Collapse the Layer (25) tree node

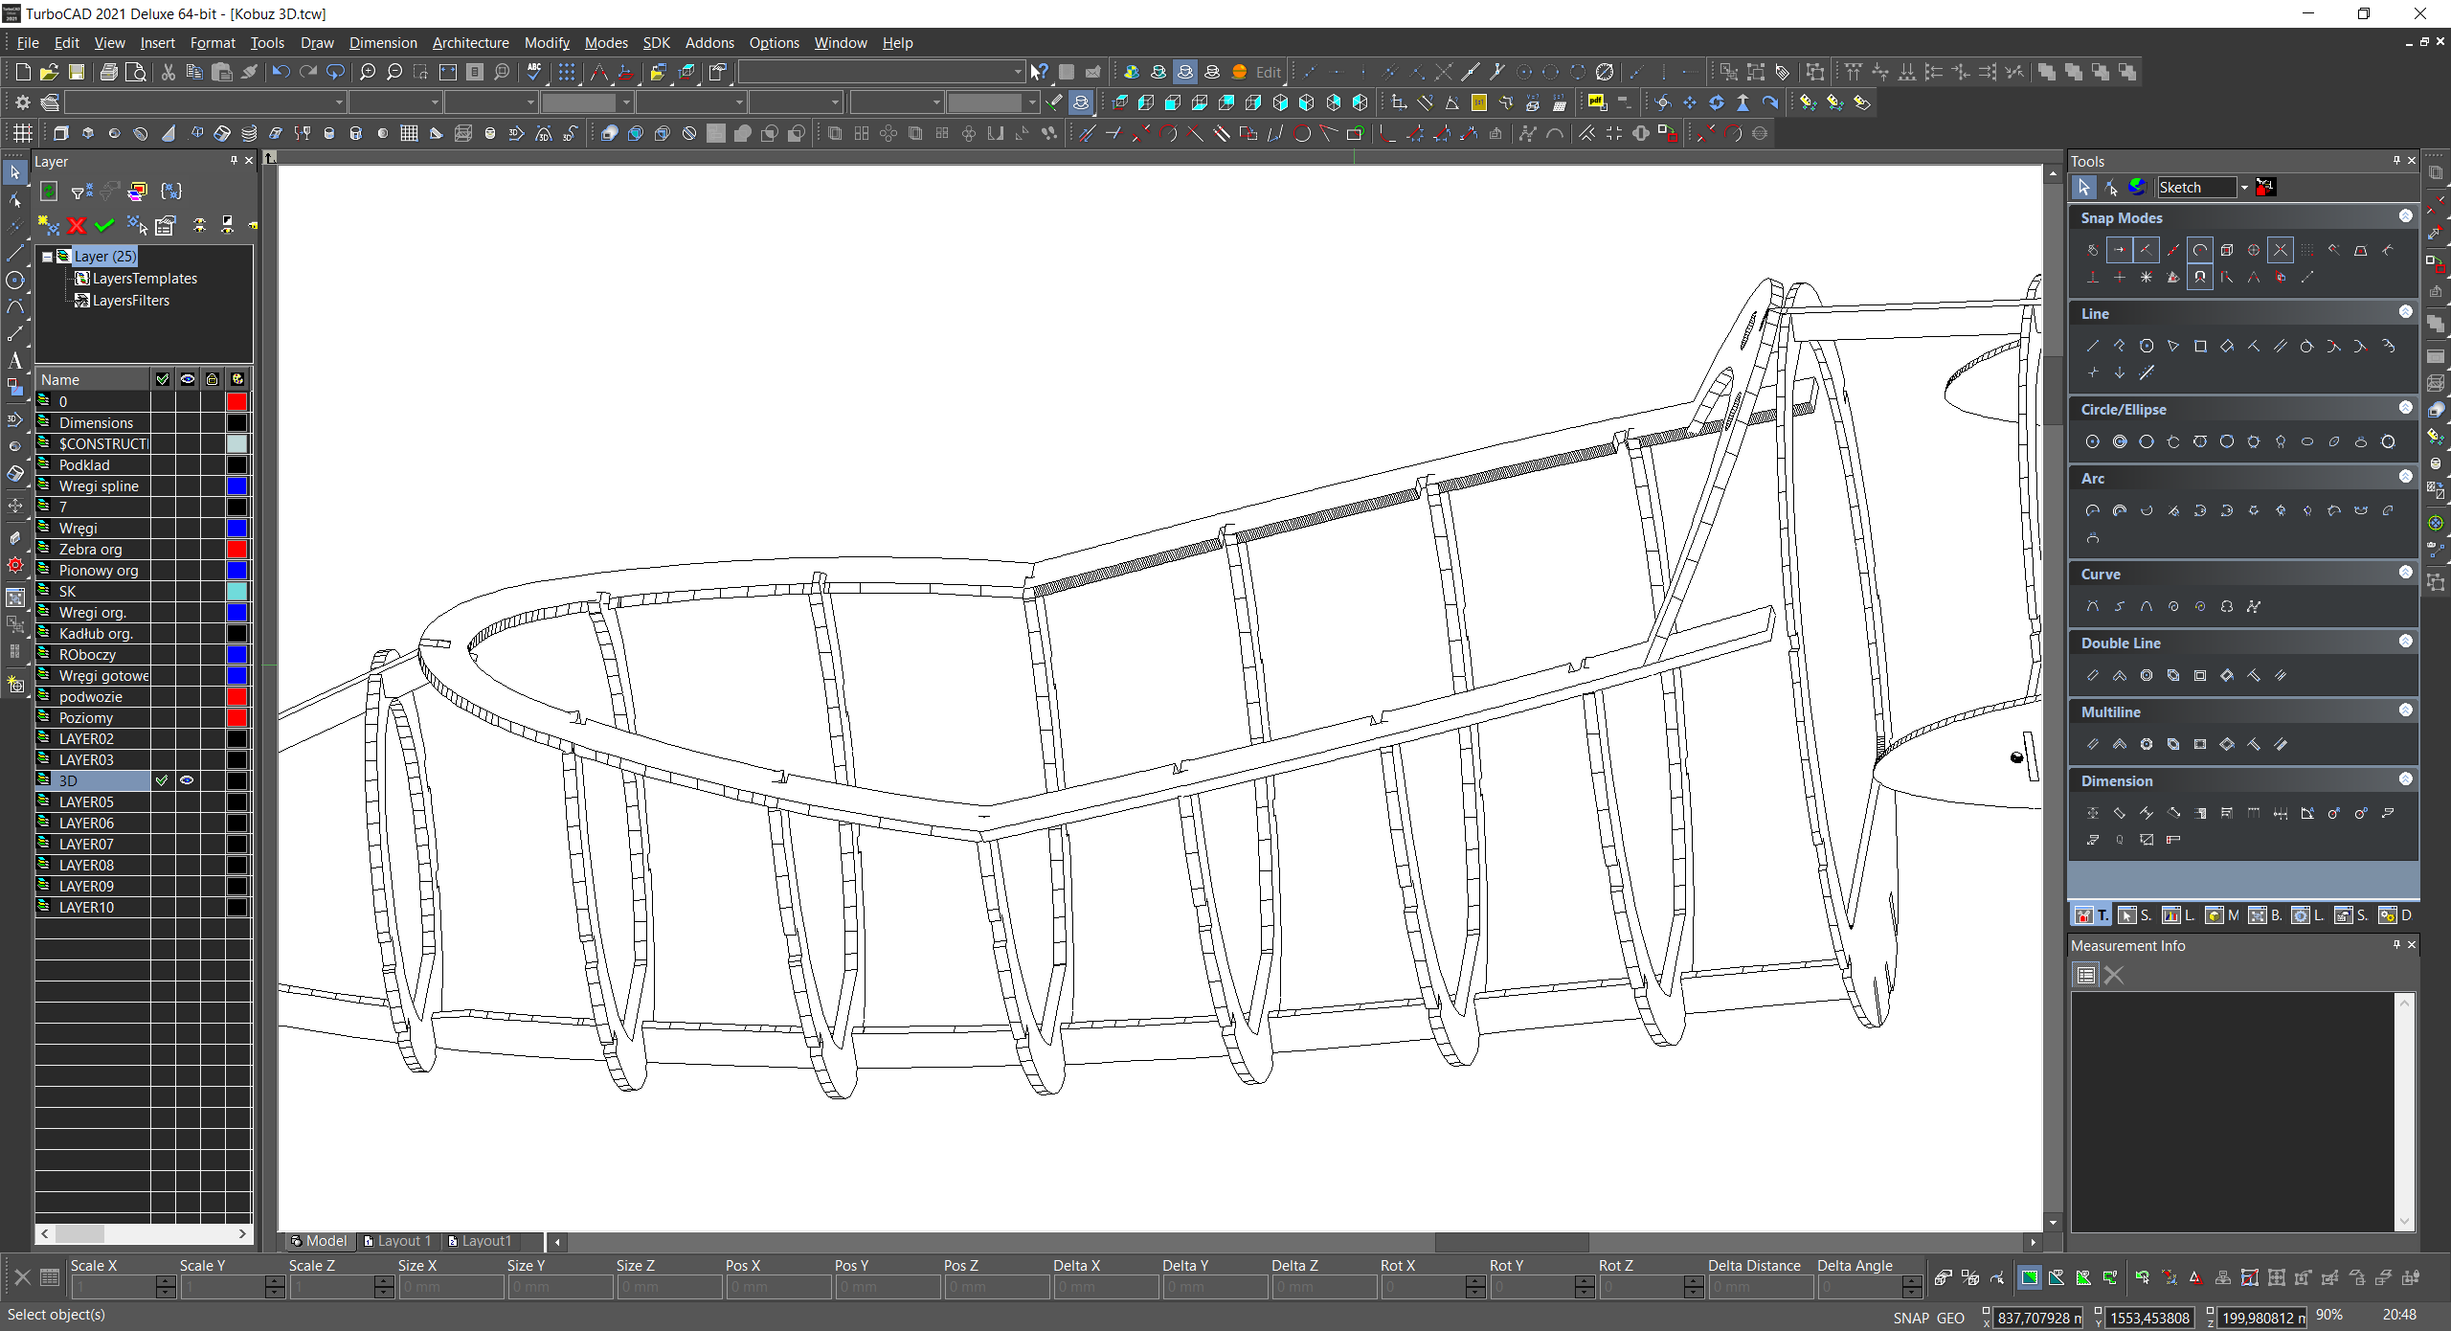[x=47, y=257]
